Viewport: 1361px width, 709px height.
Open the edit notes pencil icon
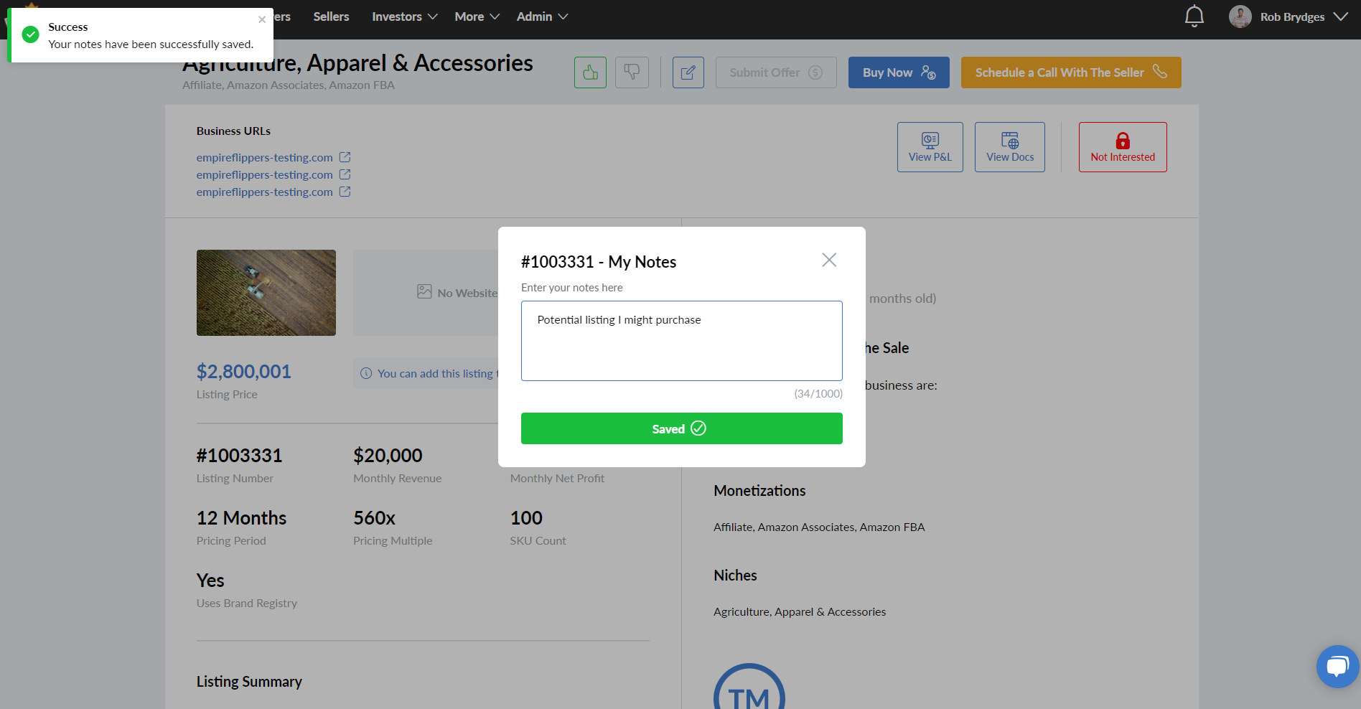pyautogui.click(x=688, y=72)
